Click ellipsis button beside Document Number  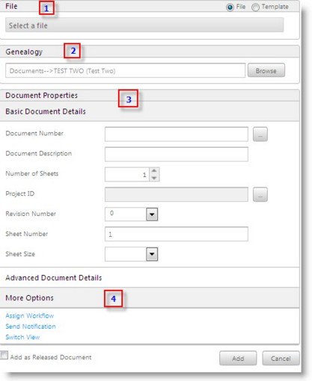pyautogui.click(x=260, y=134)
